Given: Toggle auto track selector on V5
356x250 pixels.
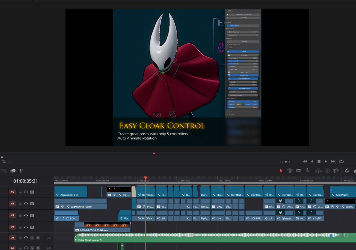Looking at the screenshot, I should point(26,192).
